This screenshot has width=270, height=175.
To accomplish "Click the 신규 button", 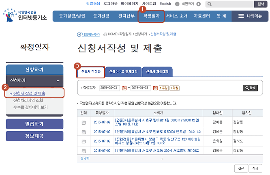I will 241,168.
